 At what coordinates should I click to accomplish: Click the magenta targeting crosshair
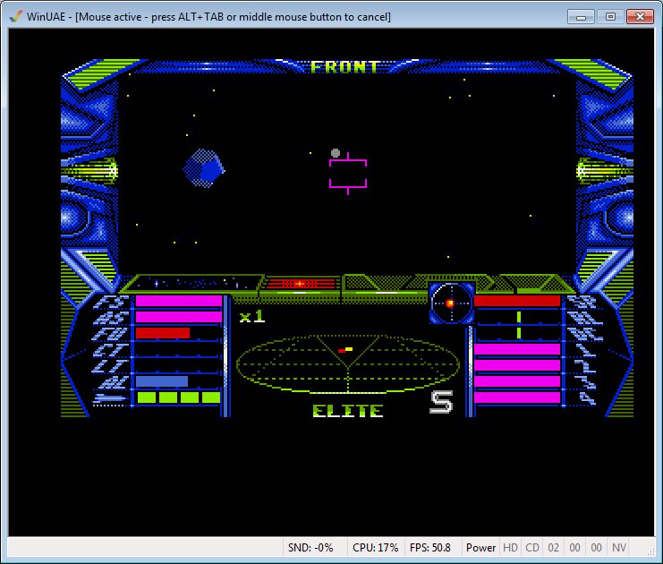[x=348, y=174]
